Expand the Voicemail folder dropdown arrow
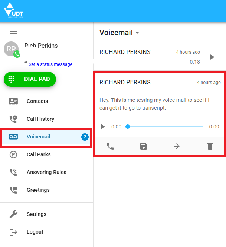 tap(137, 33)
